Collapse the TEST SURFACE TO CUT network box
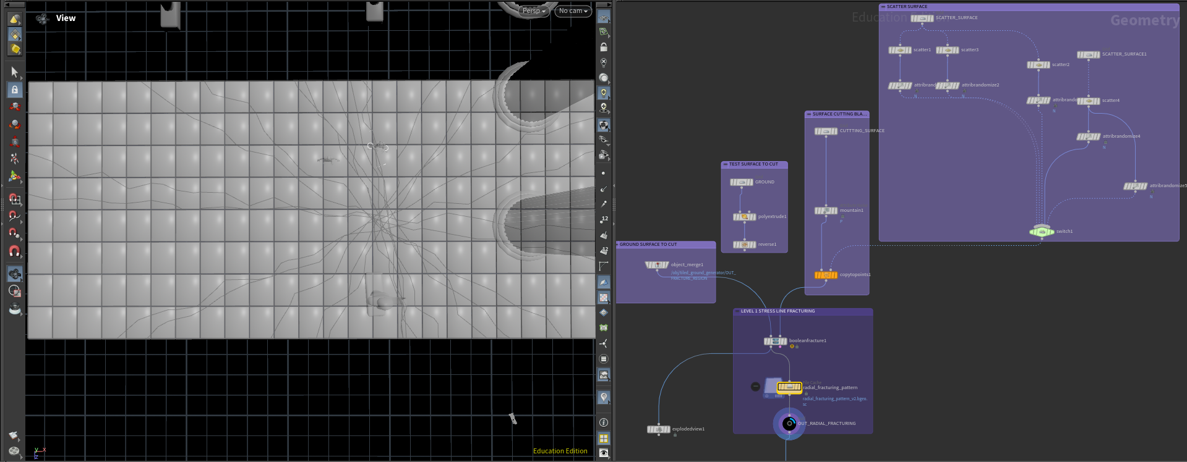The width and height of the screenshot is (1187, 462). (725, 164)
